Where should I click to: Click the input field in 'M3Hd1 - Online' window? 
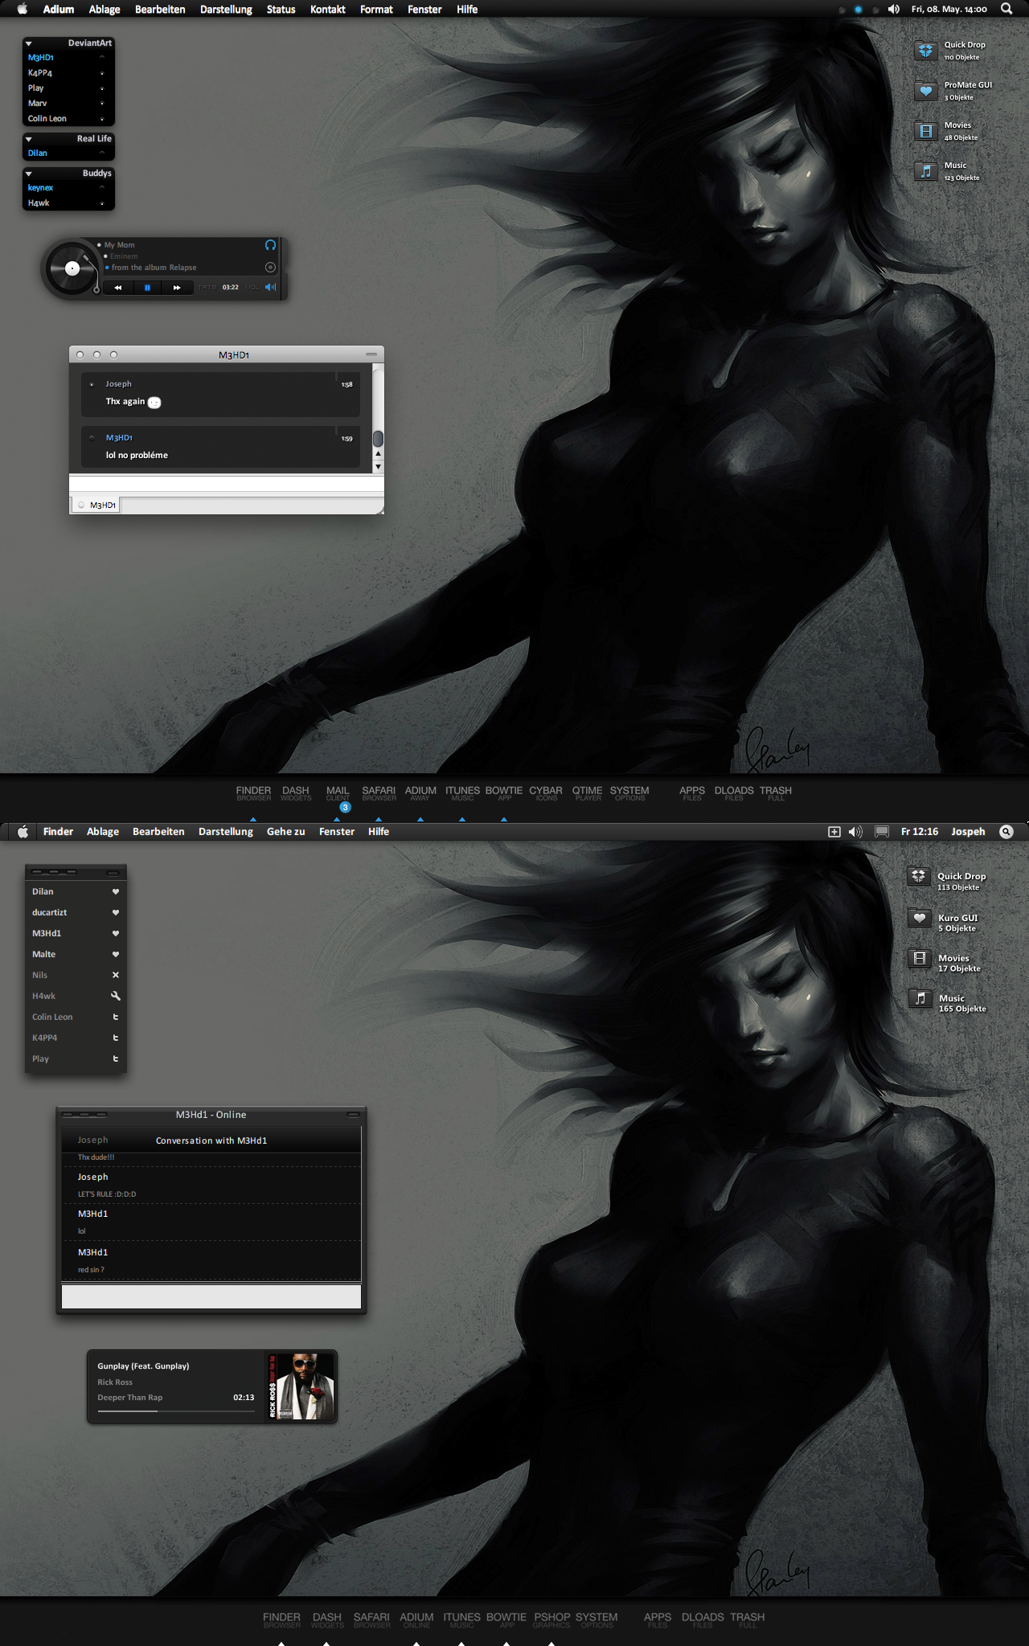[x=211, y=1296]
